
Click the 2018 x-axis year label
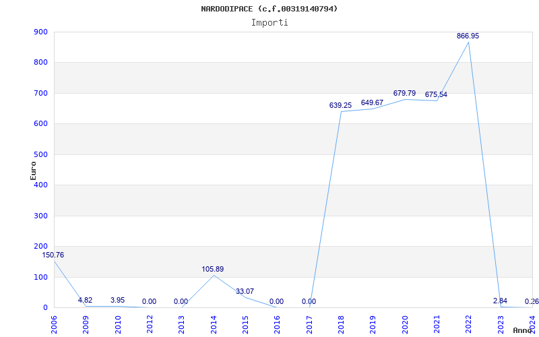pos(341,324)
